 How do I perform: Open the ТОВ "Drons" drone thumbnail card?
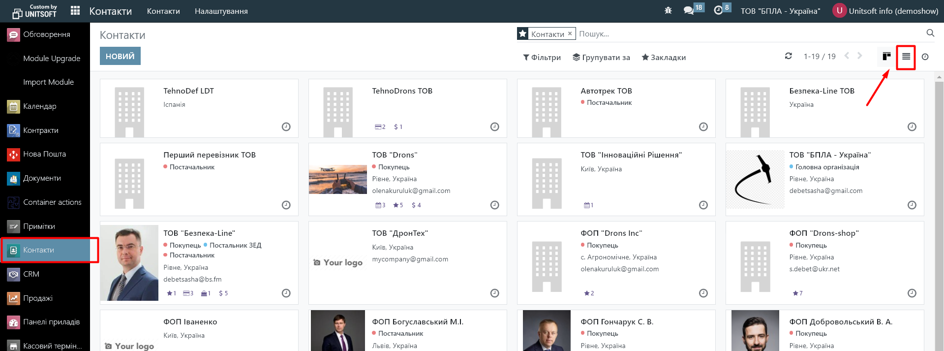point(337,179)
